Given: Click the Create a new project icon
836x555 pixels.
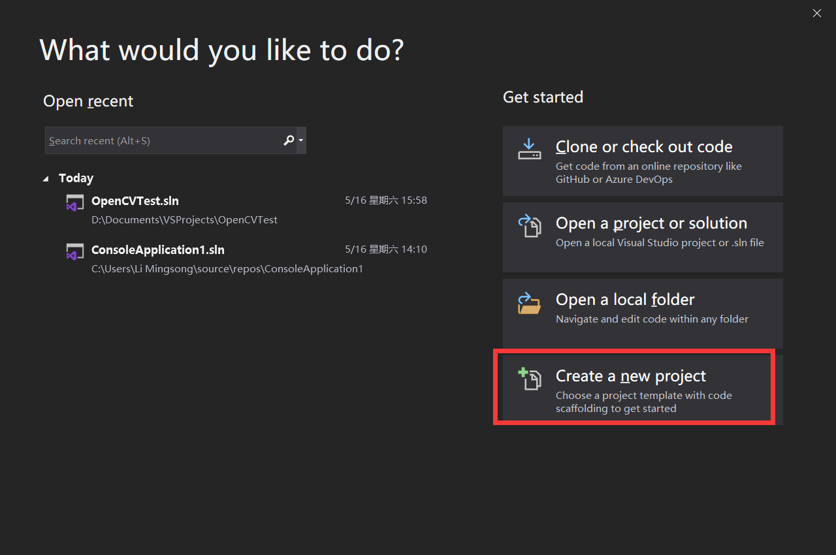Looking at the screenshot, I should click(529, 379).
